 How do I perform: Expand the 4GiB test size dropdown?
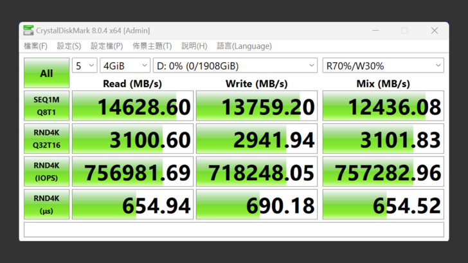tap(125, 65)
